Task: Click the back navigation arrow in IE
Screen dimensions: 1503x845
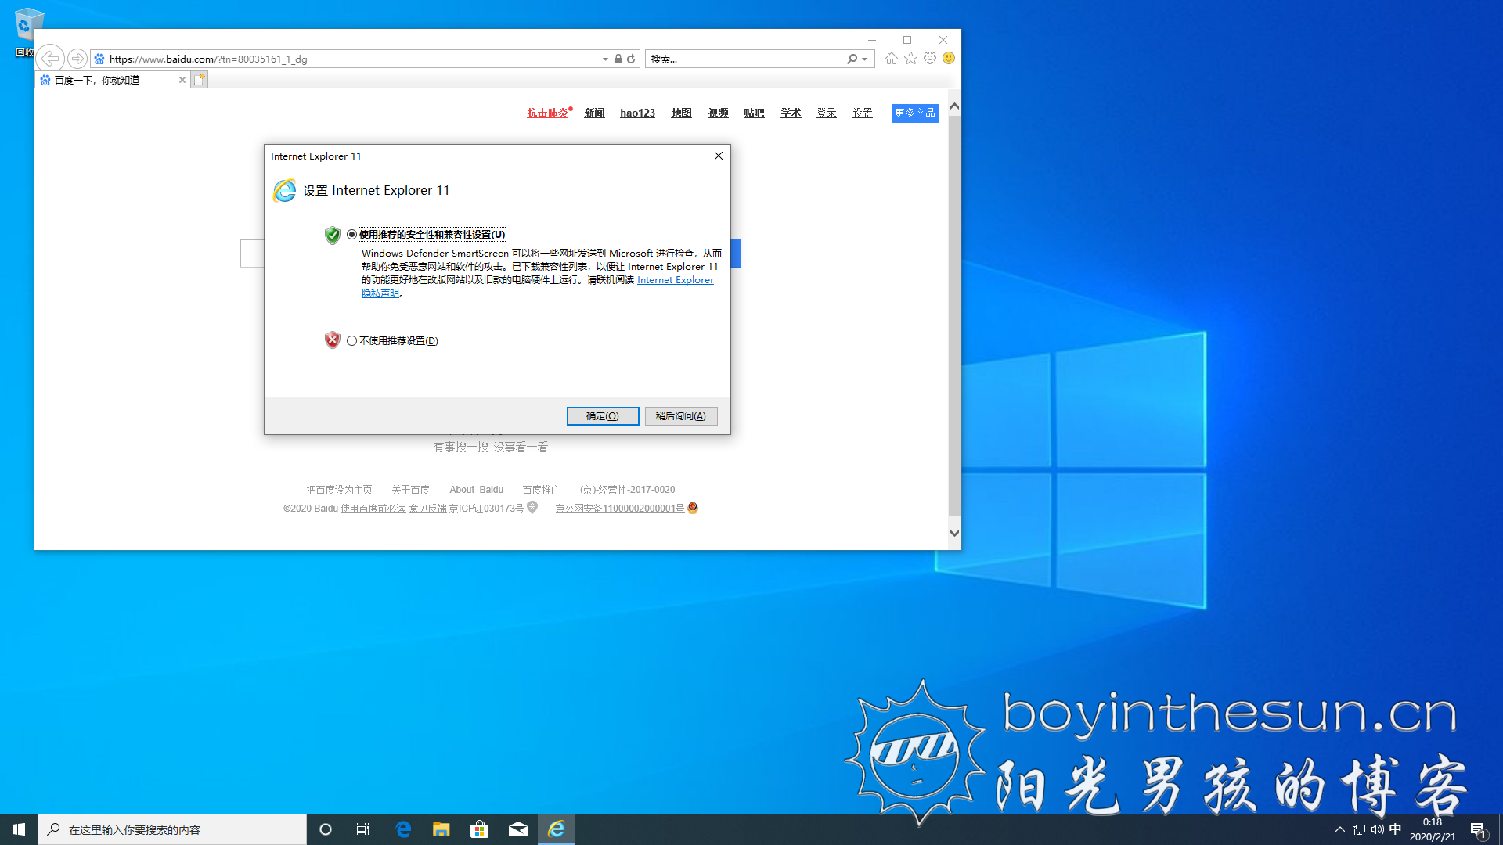Action: click(50, 59)
